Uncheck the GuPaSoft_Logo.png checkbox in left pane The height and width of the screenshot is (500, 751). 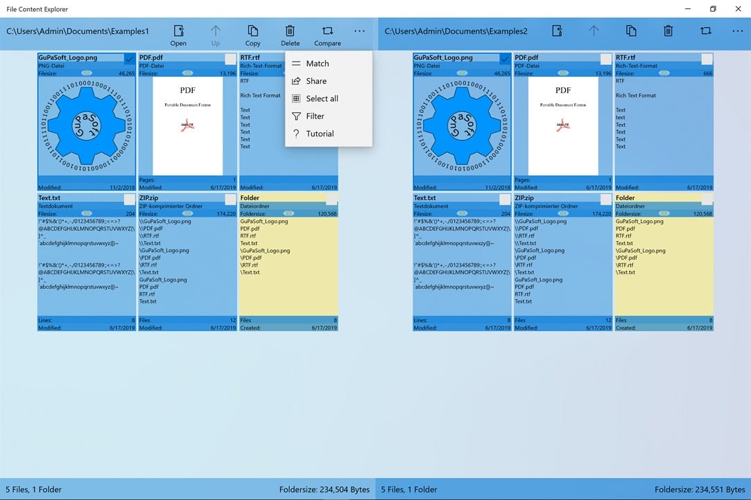(130, 60)
